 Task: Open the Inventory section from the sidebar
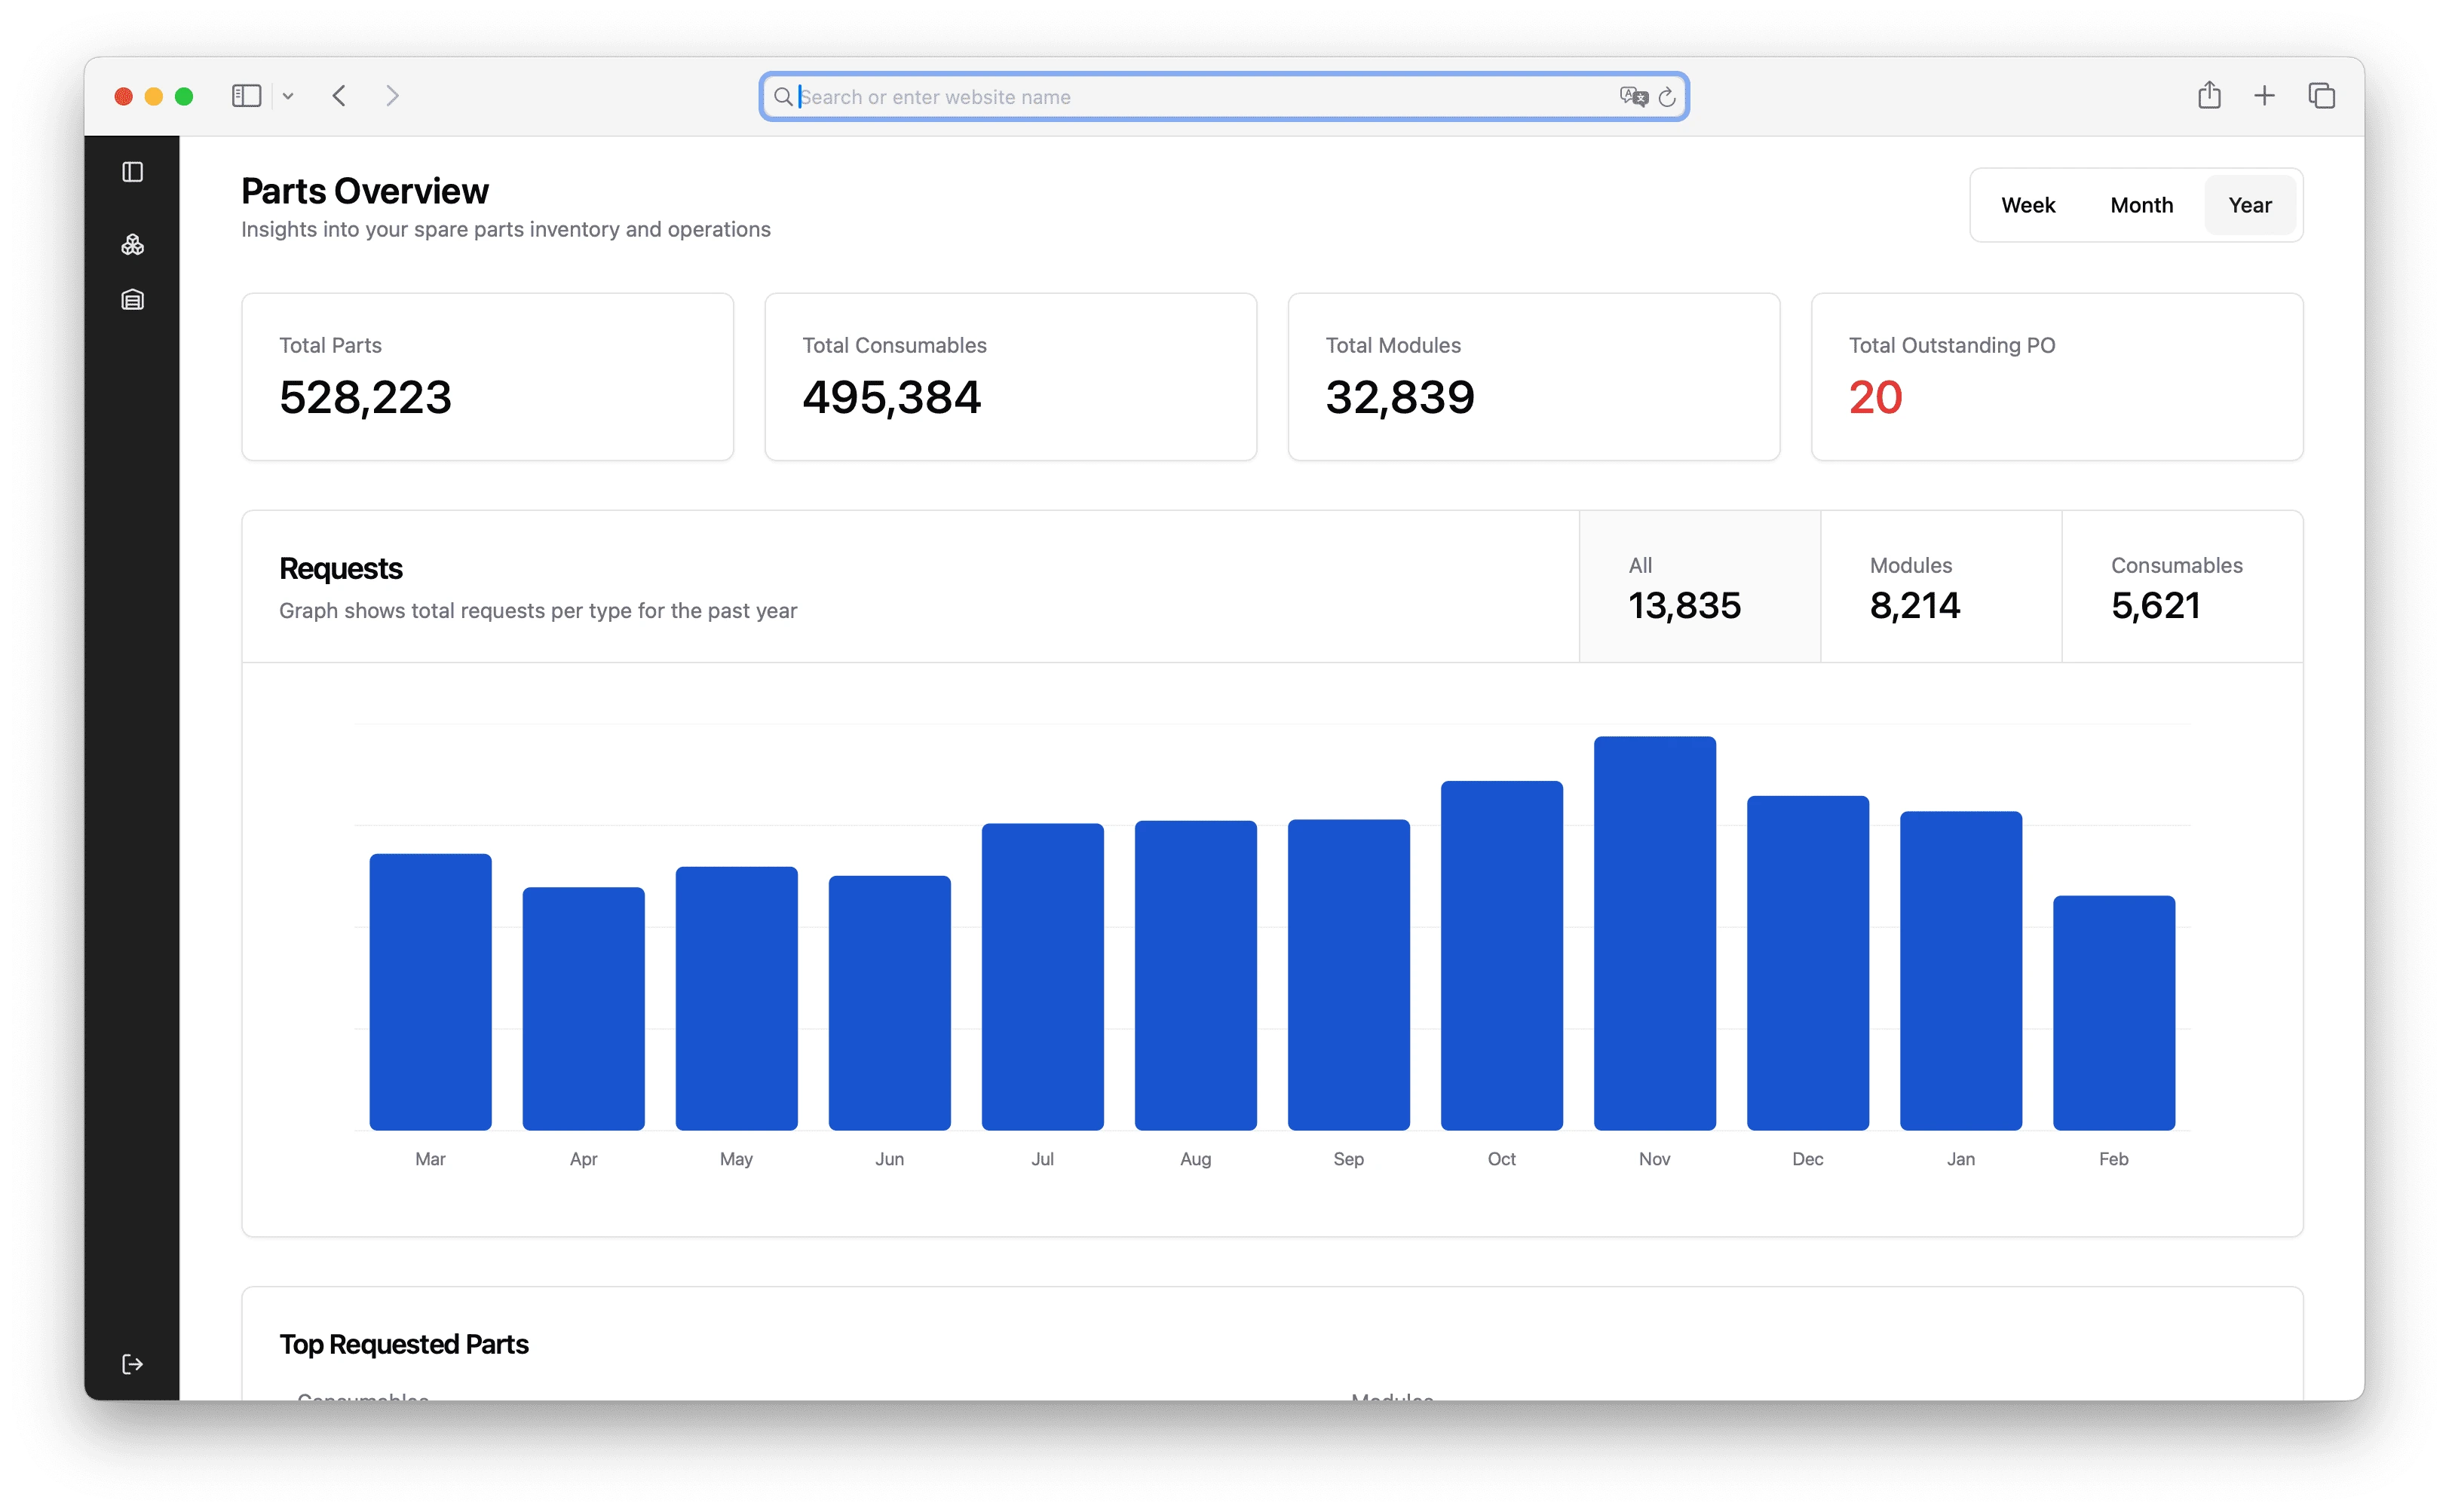point(133,299)
